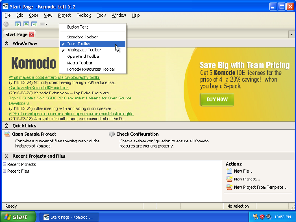Viewport: 296px width, 222px height.
Task: Click the New Project... action text
Action: coord(247,179)
